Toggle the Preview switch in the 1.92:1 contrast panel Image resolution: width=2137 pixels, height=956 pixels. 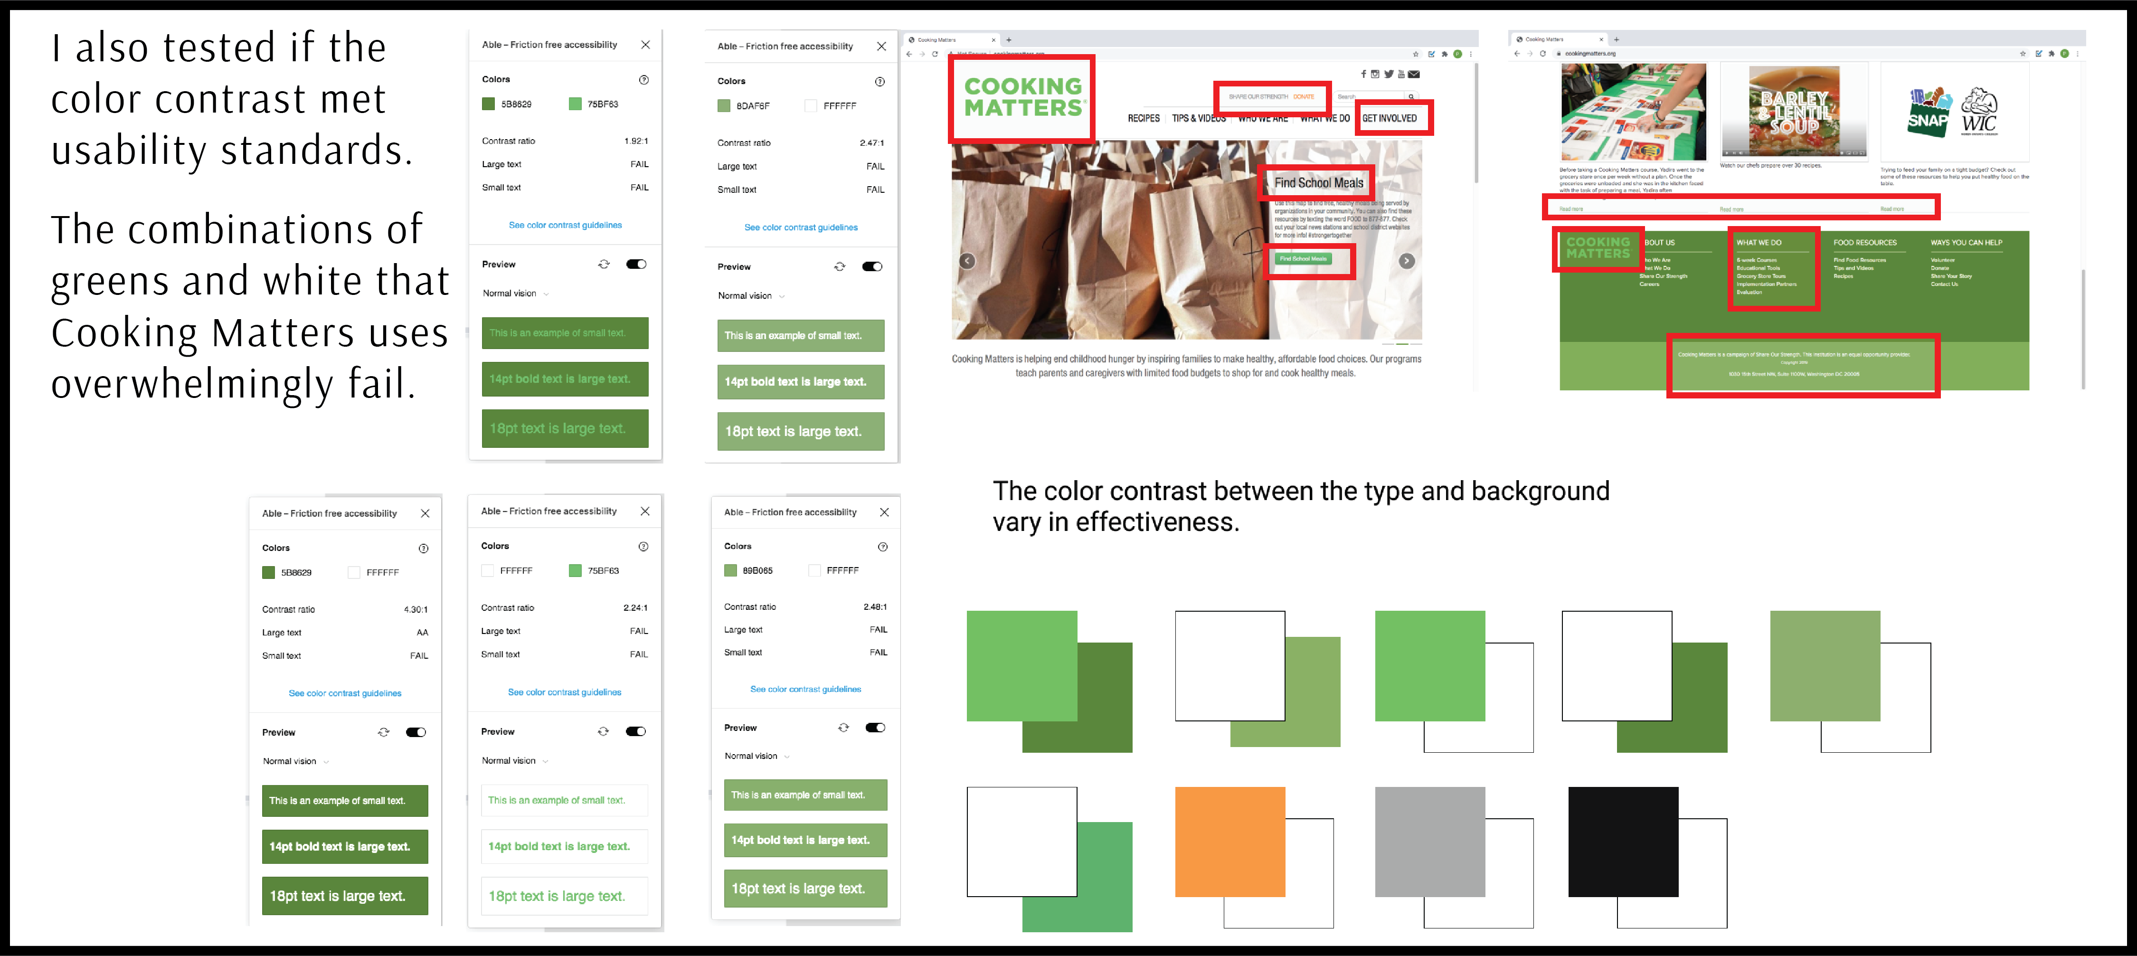(636, 264)
